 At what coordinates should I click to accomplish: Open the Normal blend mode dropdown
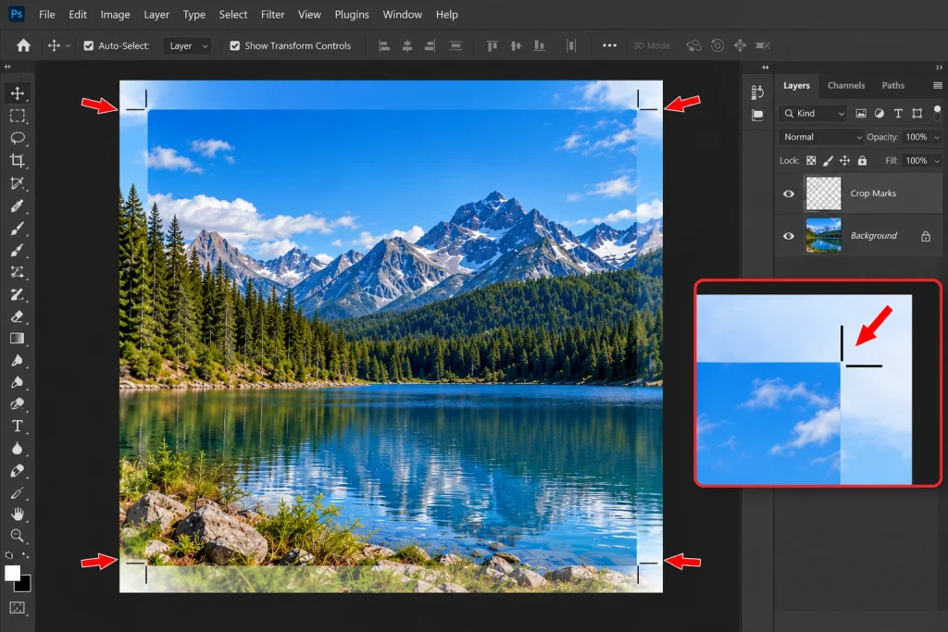[x=821, y=137]
